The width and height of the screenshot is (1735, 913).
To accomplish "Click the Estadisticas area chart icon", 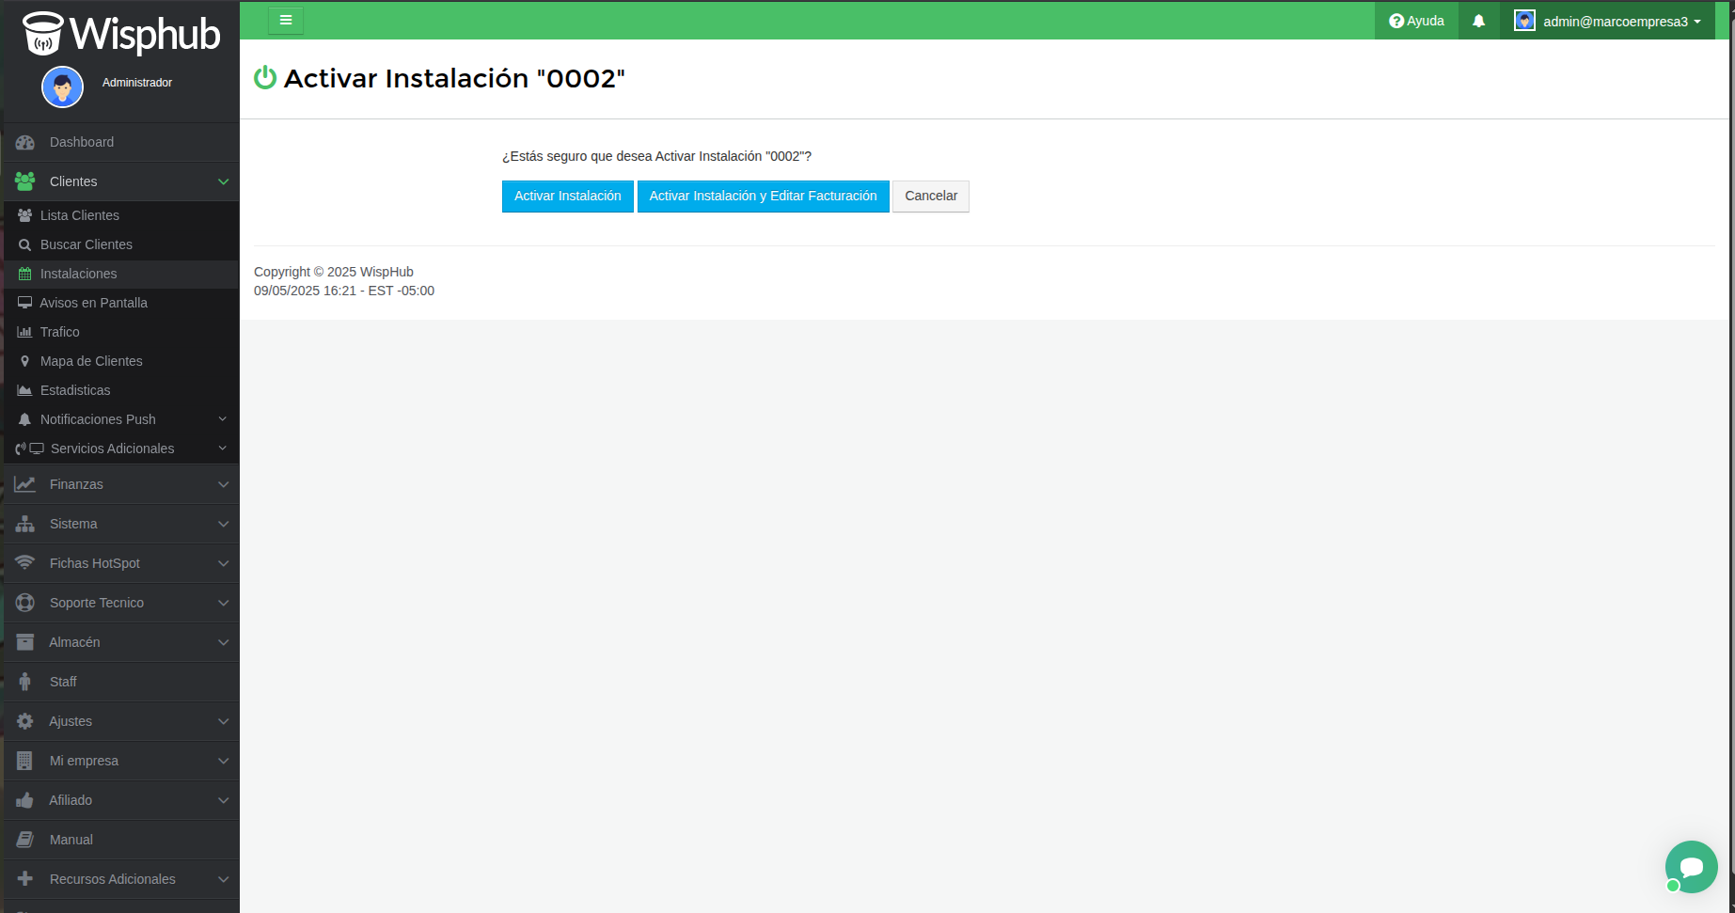I will (25, 390).
